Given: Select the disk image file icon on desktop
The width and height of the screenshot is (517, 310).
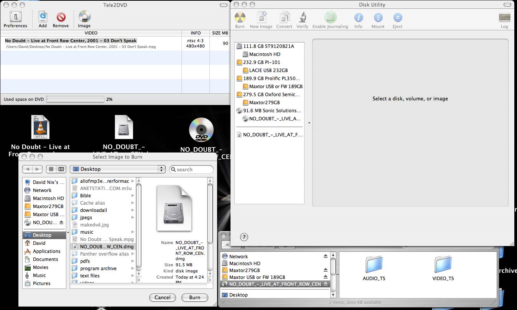Looking at the screenshot, I should [x=123, y=127].
